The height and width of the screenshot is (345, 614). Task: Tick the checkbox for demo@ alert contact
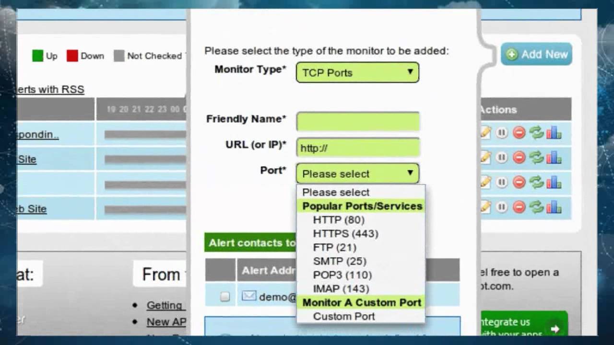[x=225, y=297]
